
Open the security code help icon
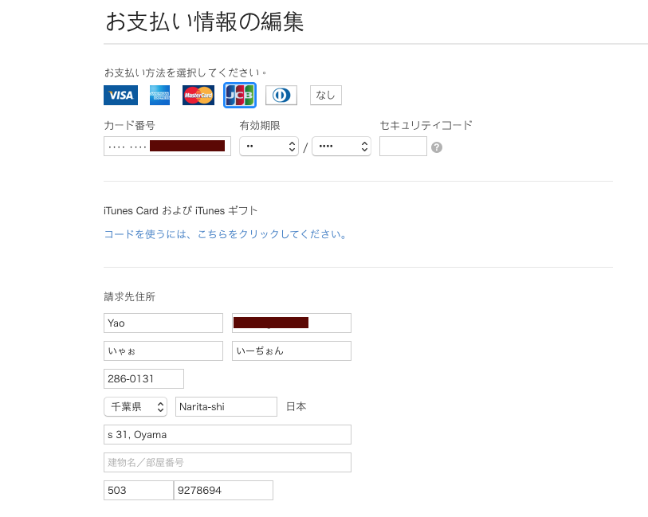[436, 147]
